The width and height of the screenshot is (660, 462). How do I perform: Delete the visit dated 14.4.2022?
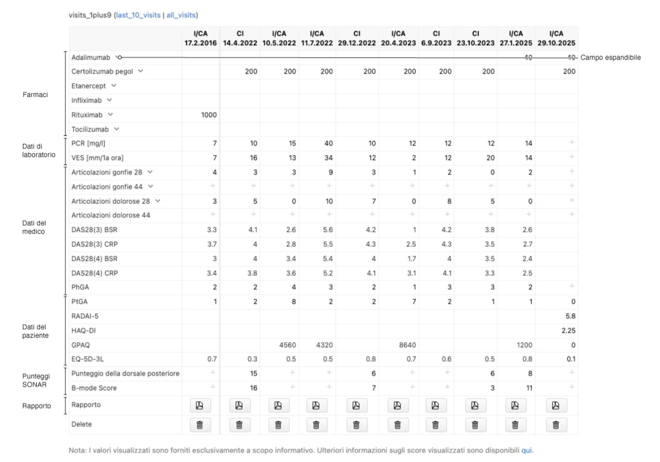point(239,424)
